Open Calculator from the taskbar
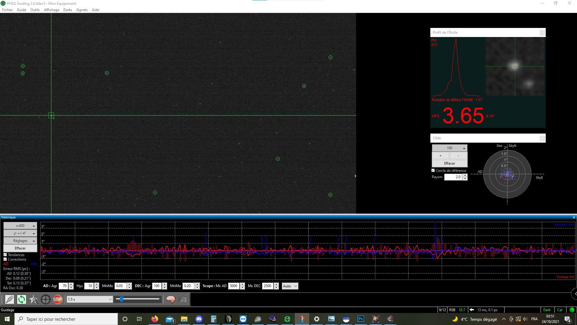This screenshot has height=325, width=577. (x=214, y=319)
